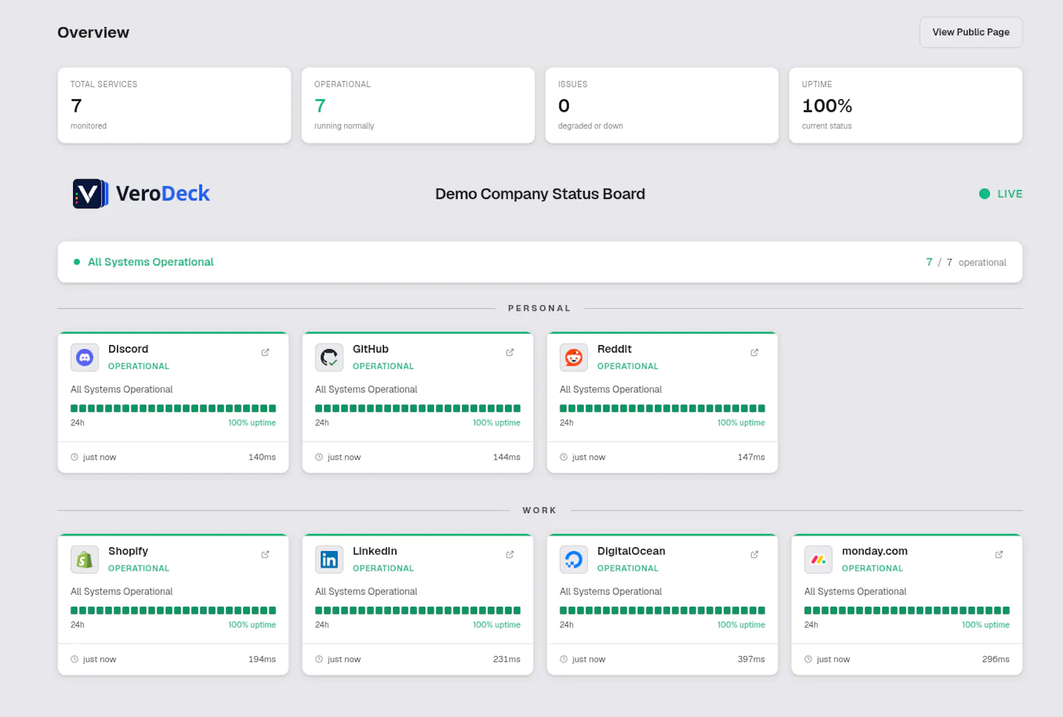Click clock icon in LinkedIn card footer

pos(319,659)
